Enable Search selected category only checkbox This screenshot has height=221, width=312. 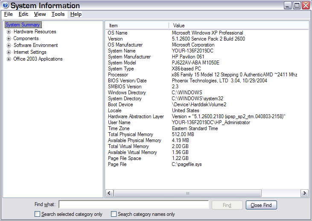tap(37, 214)
